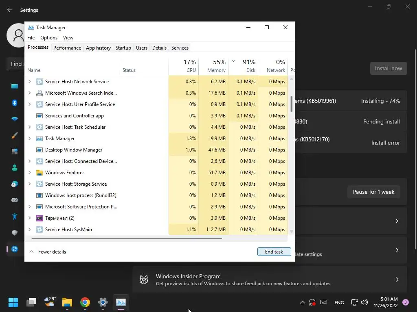Click the ENG language indicator
This screenshot has height=312, width=417.
(339, 302)
